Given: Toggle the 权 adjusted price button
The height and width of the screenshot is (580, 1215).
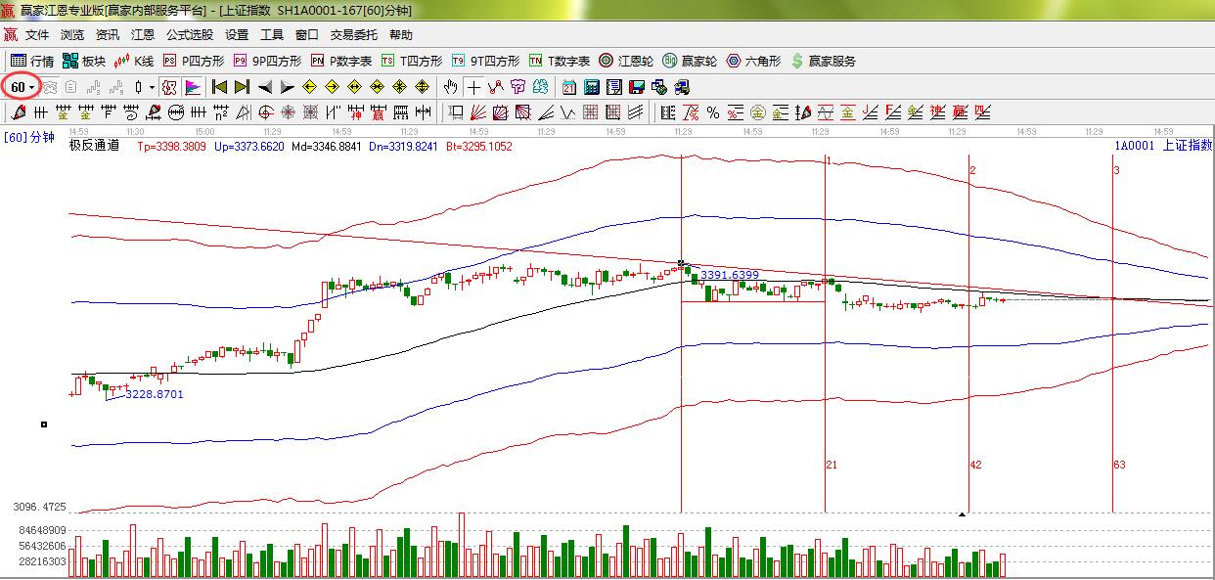Looking at the screenshot, I should click(169, 87).
